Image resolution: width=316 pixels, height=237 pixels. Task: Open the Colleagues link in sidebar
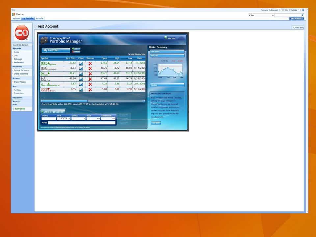click(x=18, y=59)
